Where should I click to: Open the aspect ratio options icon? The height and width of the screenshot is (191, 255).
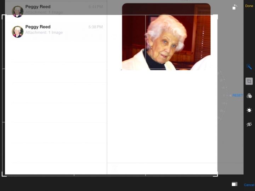pyautogui.click(x=234, y=184)
